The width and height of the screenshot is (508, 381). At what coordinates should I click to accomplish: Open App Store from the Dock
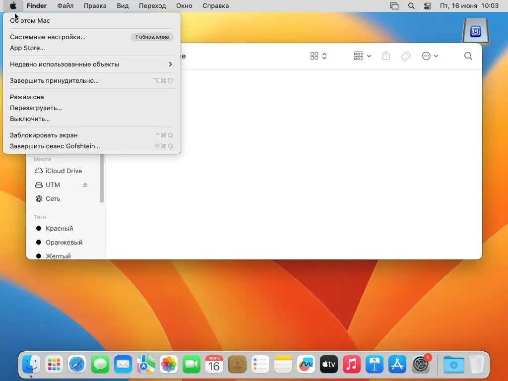[397, 365]
